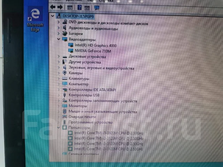
Task: Click the show console tree toolbar icon
Action: 70,8
